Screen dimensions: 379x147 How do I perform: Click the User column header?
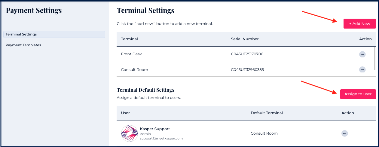[x=125, y=113]
